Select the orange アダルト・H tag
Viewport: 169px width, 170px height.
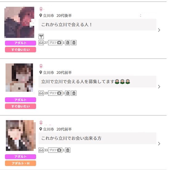coord(21,163)
